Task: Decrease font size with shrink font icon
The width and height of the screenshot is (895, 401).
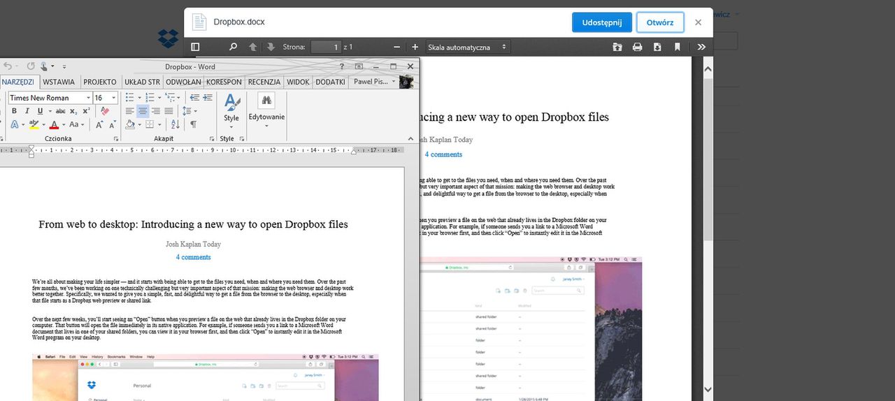Action: pos(113,124)
